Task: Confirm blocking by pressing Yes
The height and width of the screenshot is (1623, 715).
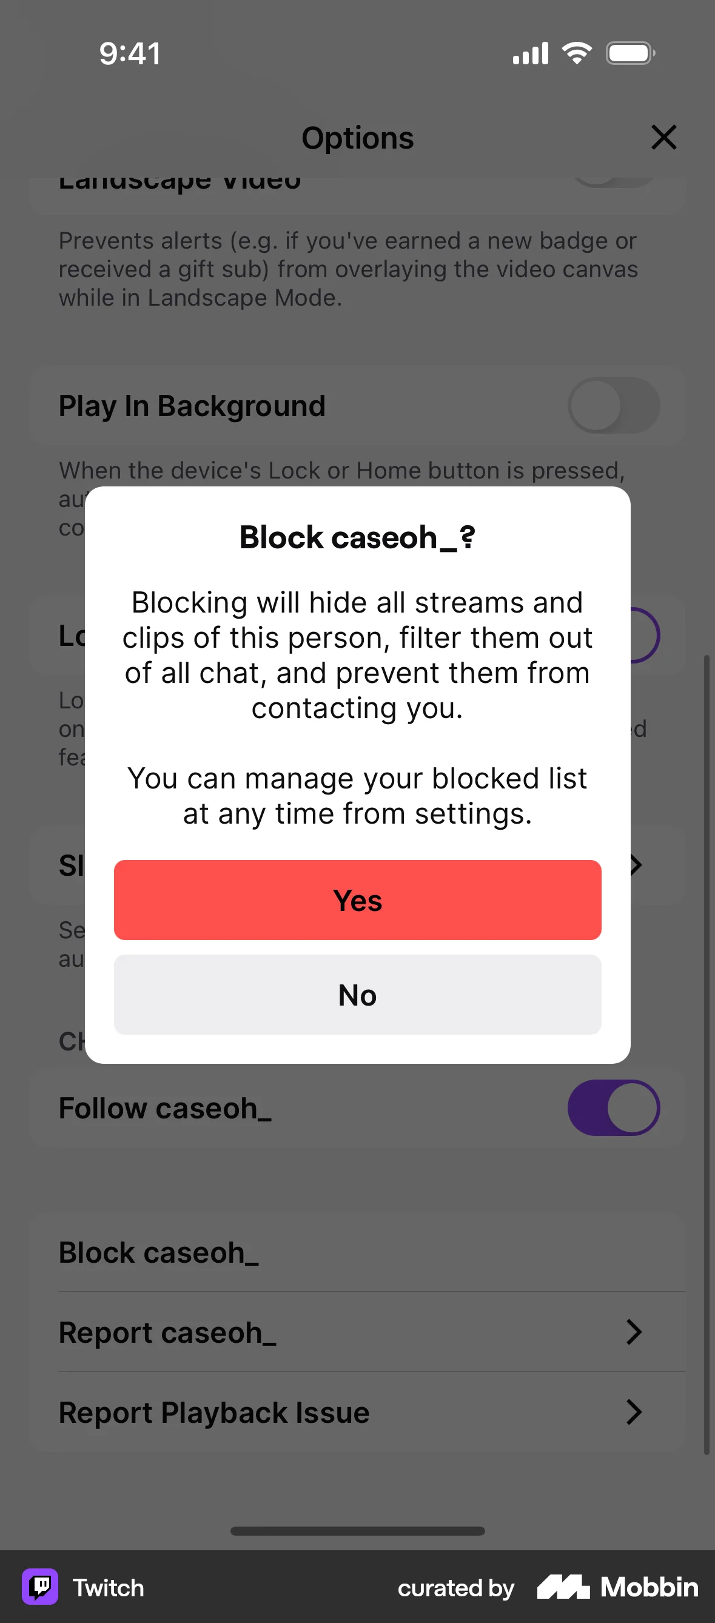Action: pyautogui.click(x=357, y=900)
